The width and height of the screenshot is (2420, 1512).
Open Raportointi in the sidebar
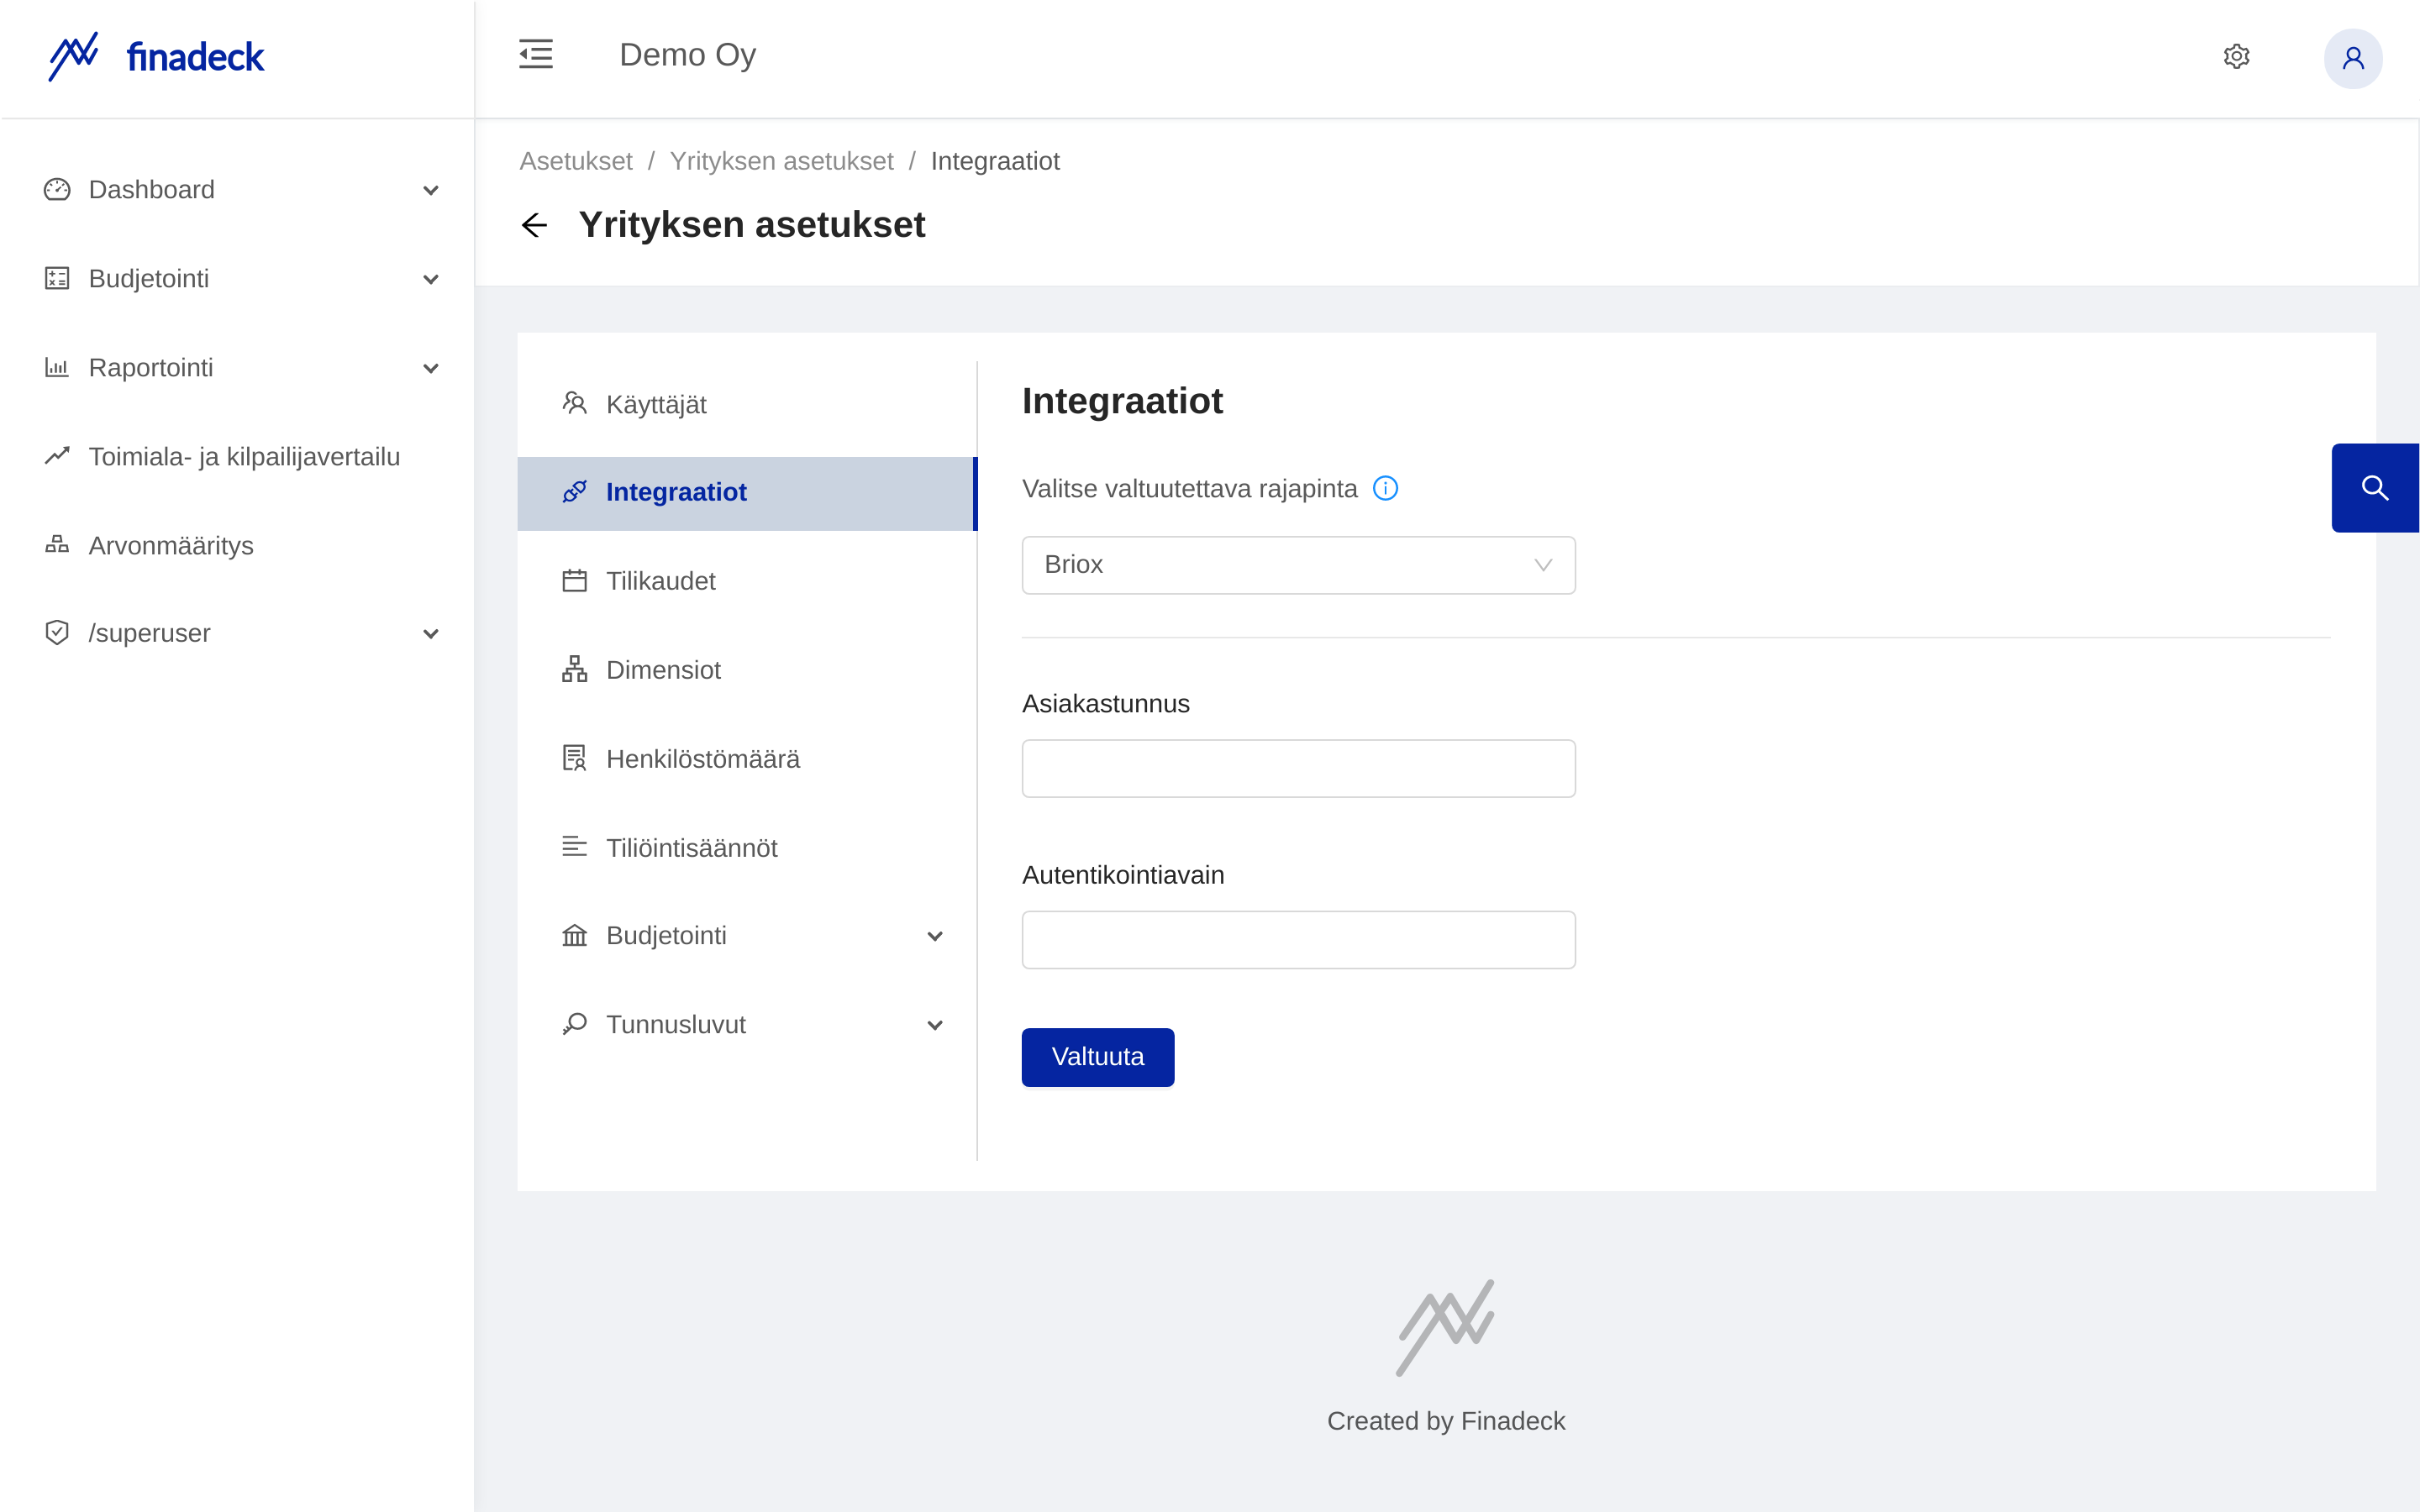coord(150,367)
